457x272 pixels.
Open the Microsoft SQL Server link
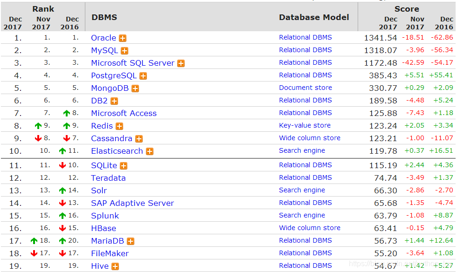[132, 63]
